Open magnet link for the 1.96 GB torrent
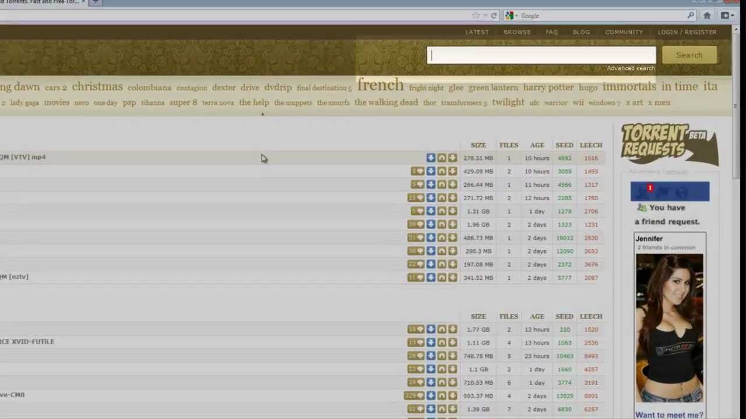This screenshot has width=746, height=419. (x=442, y=225)
